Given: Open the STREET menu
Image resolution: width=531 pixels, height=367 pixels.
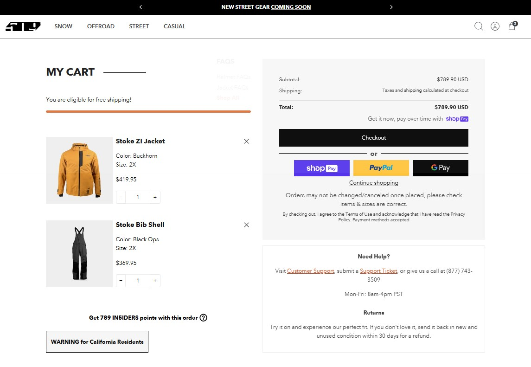Looking at the screenshot, I should point(139,26).
